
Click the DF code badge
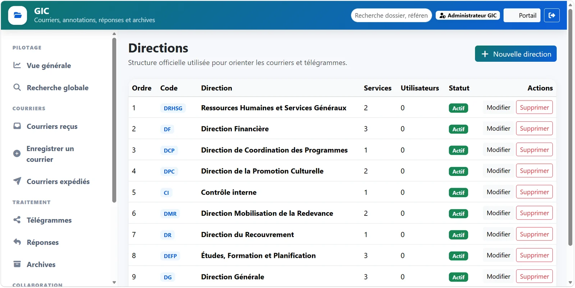167,129
